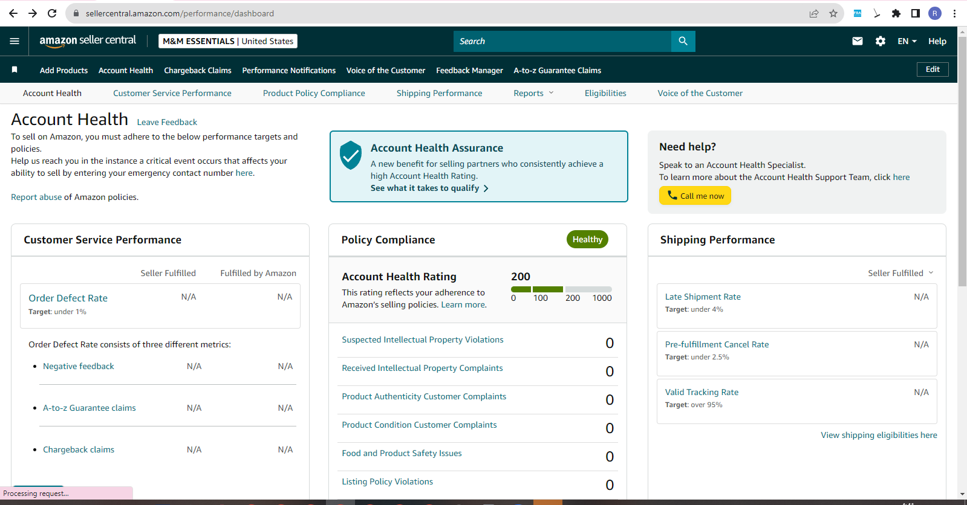Image resolution: width=967 pixels, height=505 pixels.
Task: Click "See what it takes to qualify"
Action: [x=429, y=188]
